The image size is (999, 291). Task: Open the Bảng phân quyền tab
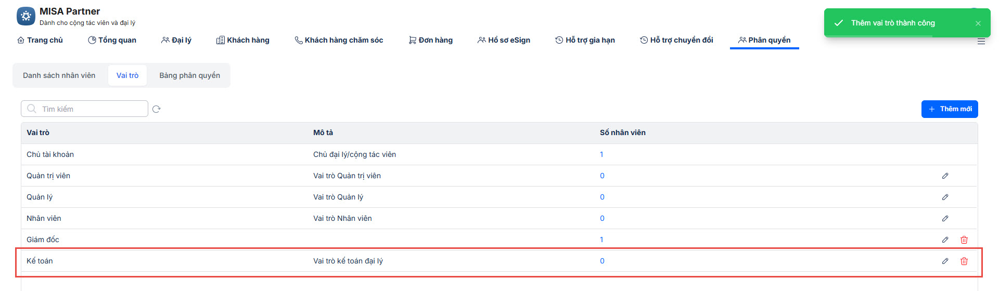(189, 75)
